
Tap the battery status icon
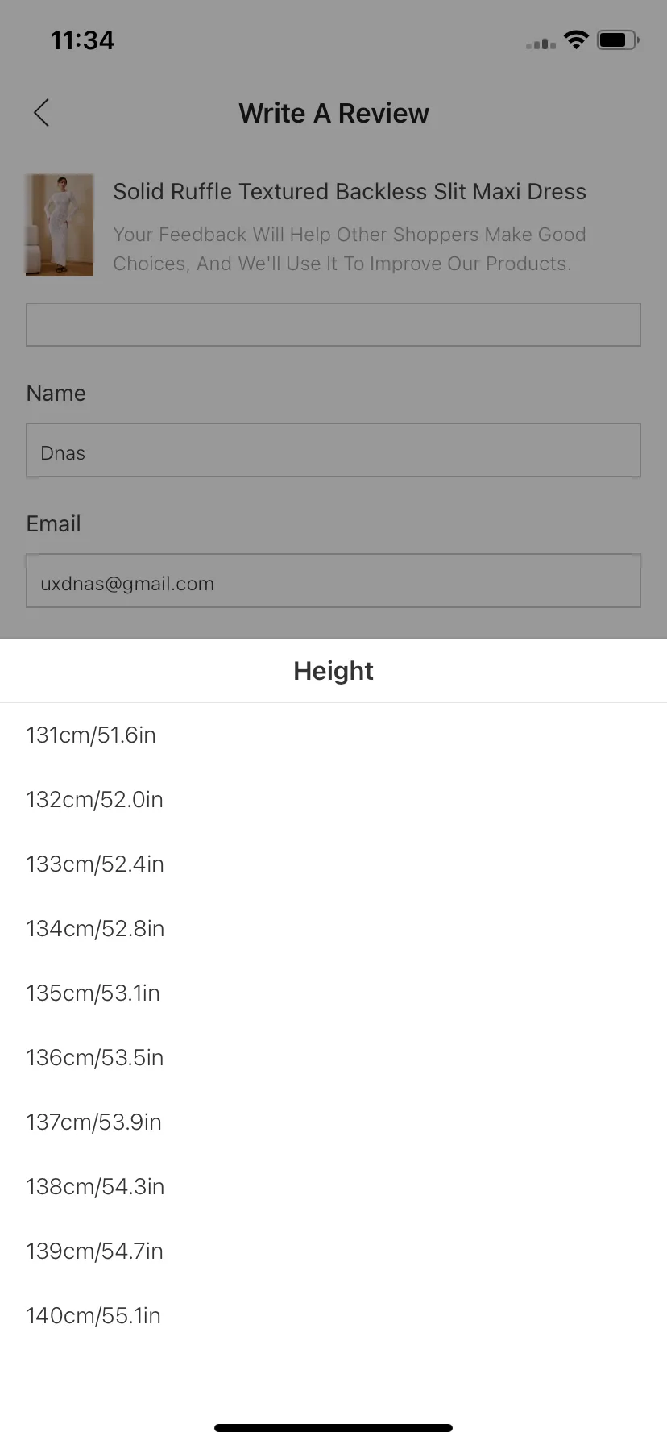pyautogui.click(x=618, y=40)
